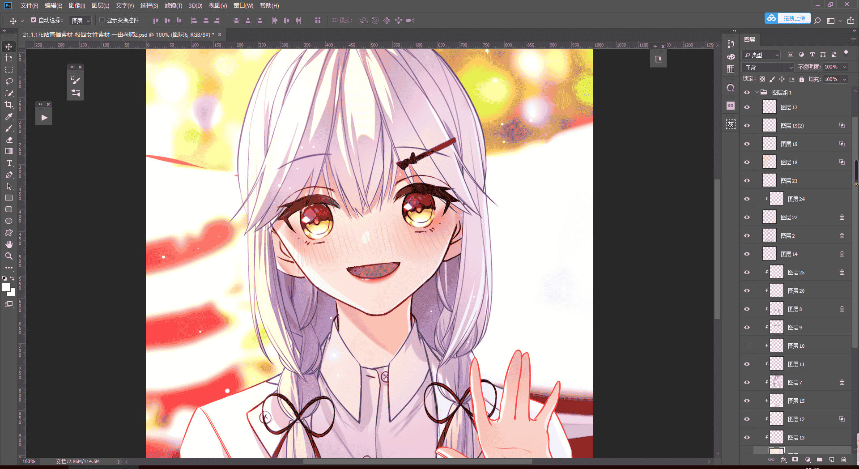Image resolution: width=859 pixels, height=469 pixels.
Task: Show hidden layer 图层 10
Action: coord(747,345)
